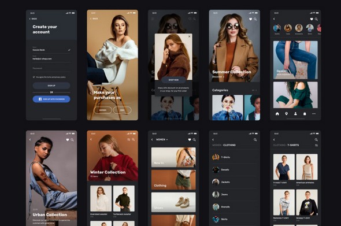Expand the All link beside Categories

(x=254, y=90)
